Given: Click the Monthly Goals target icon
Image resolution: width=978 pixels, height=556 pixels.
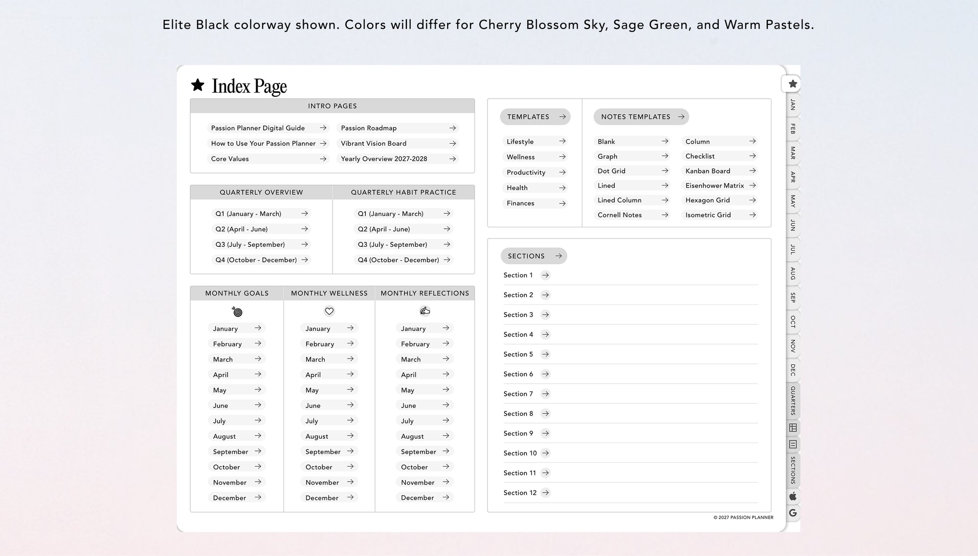Looking at the screenshot, I should click(237, 311).
